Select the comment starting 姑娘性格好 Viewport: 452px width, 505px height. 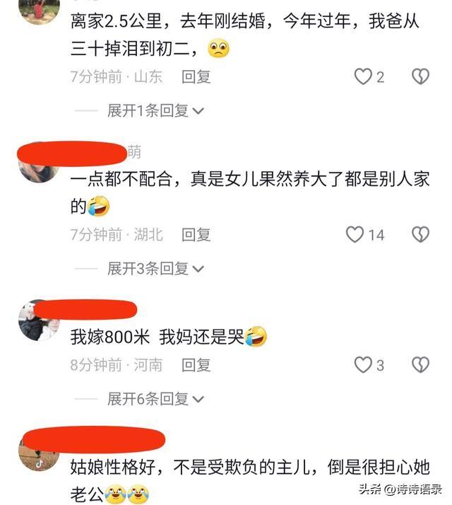250,480
